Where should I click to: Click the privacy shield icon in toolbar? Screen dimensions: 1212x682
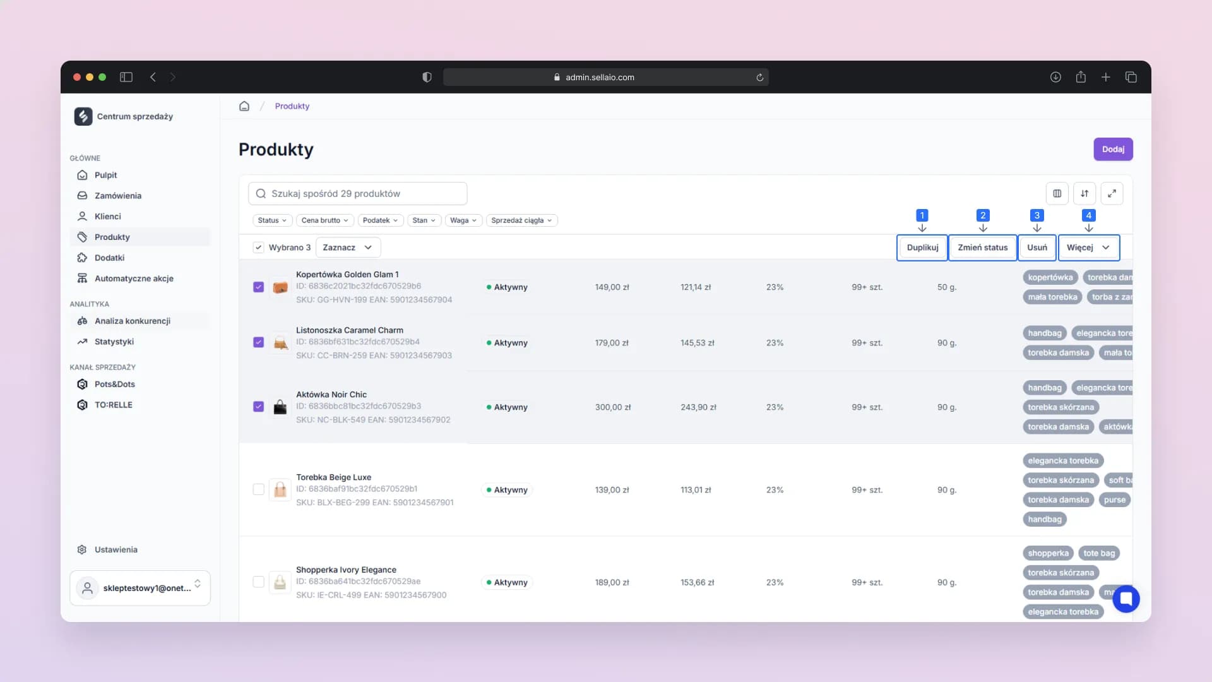pyautogui.click(x=427, y=77)
